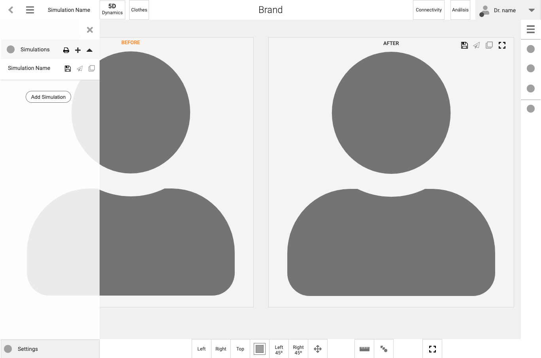Click the Add Simulation button

[48, 97]
